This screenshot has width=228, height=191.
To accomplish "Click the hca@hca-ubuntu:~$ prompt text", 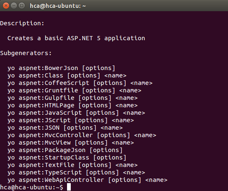I will coord(31,187).
